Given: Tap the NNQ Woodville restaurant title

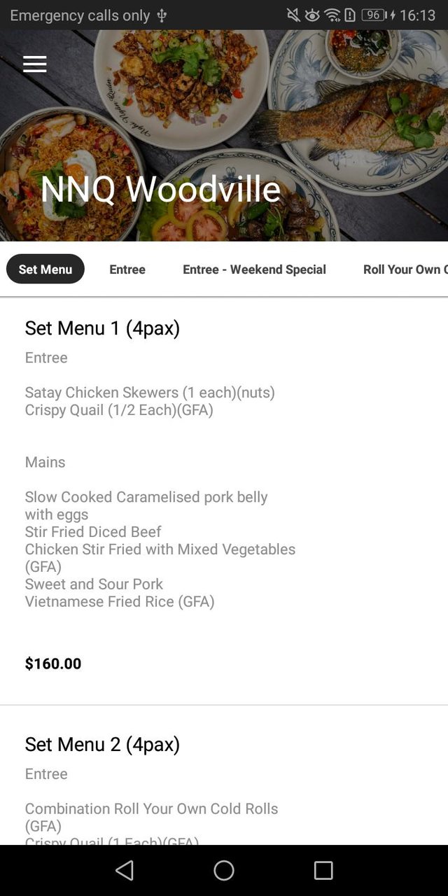Looking at the screenshot, I should [160, 189].
